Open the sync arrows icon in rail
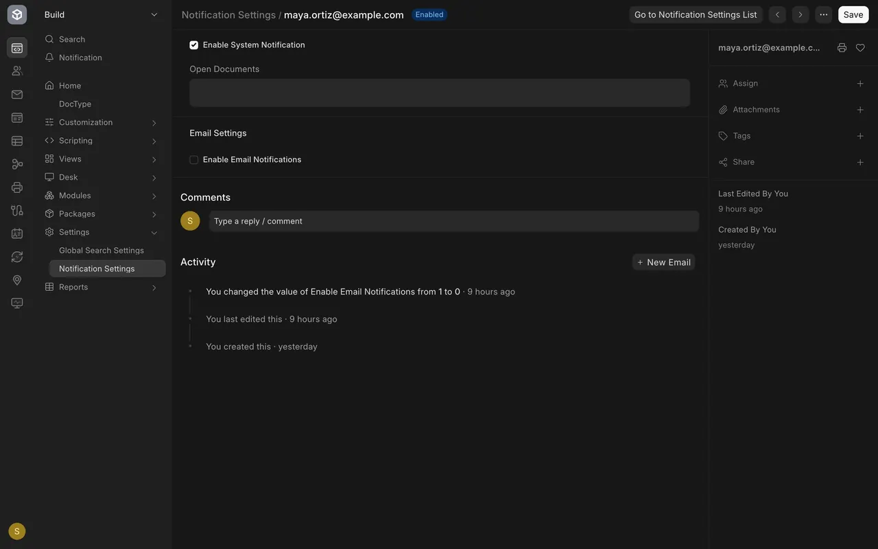This screenshot has height=549, width=878. pos(17,257)
